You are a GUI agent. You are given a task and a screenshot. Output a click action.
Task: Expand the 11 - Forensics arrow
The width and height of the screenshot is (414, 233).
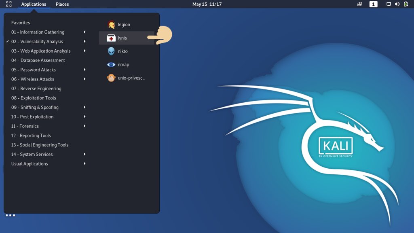click(84, 126)
